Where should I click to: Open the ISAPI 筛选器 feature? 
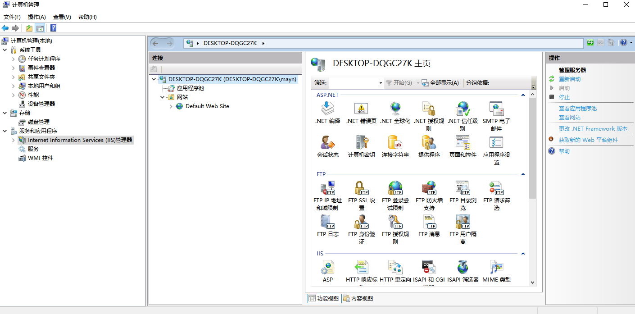click(x=463, y=269)
